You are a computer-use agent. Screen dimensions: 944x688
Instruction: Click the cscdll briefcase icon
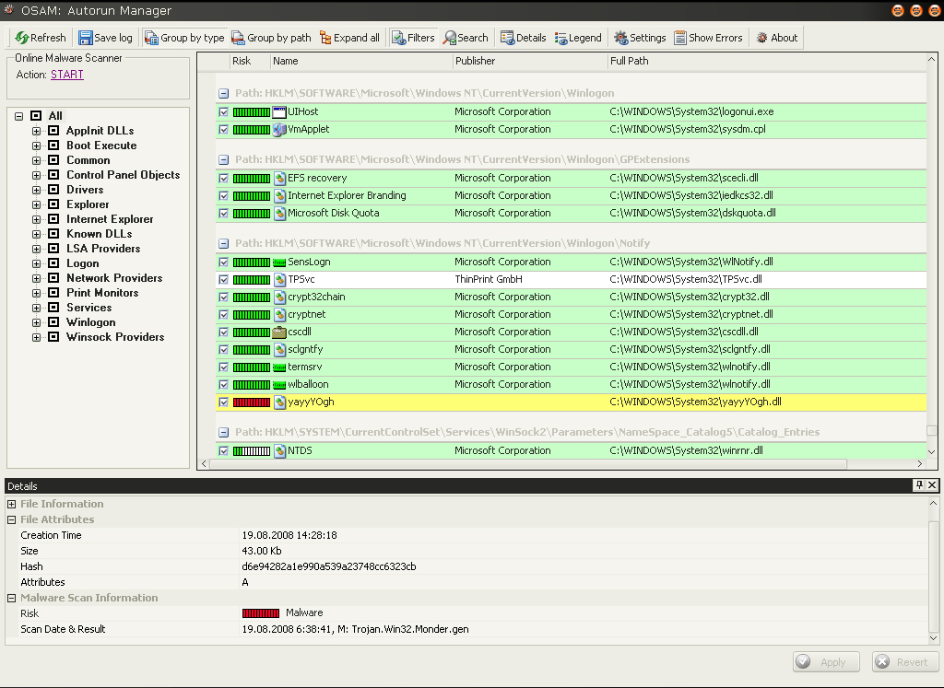[x=279, y=332]
